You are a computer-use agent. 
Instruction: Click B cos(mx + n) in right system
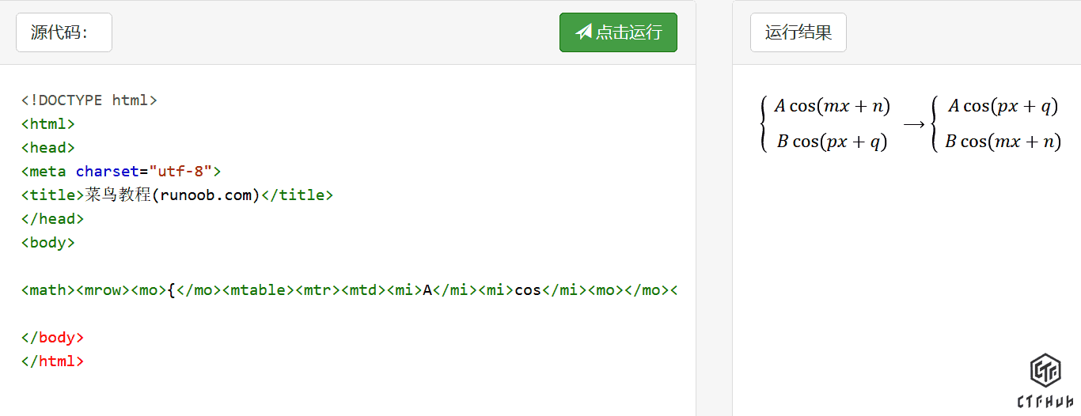1003,142
